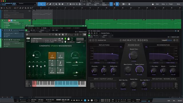The image size is (183, 103).
Task: Open the Kontakt tab dropdown arrow
Action: [x=48, y=28]
